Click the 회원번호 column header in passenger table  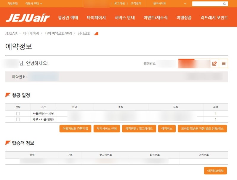coord(155,155)
